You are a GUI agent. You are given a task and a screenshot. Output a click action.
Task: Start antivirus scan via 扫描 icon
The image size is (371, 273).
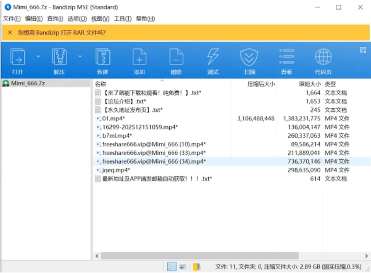coord(249,57)
